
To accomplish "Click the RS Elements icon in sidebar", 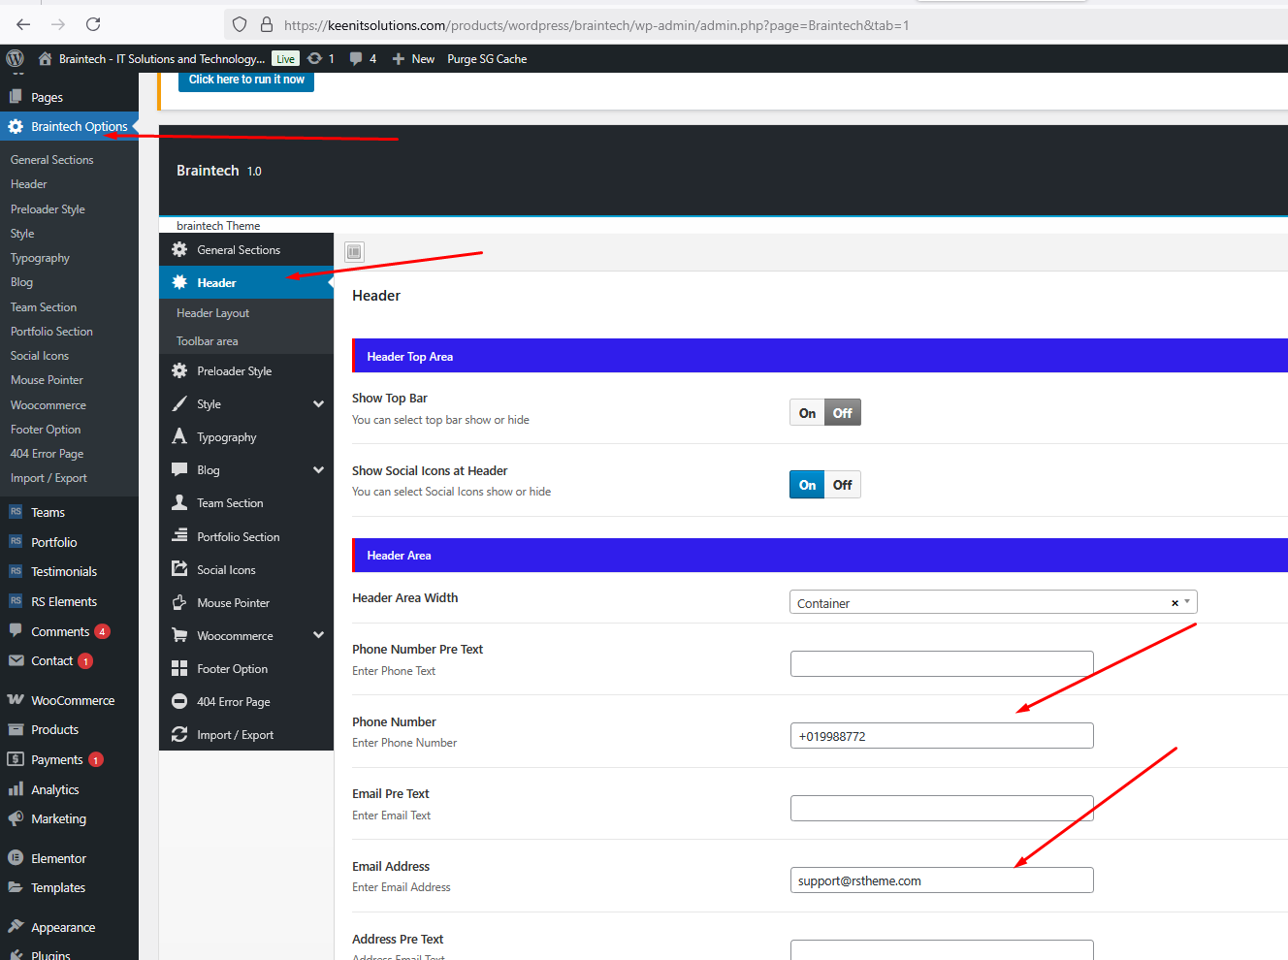I will (x=16, y=601).
